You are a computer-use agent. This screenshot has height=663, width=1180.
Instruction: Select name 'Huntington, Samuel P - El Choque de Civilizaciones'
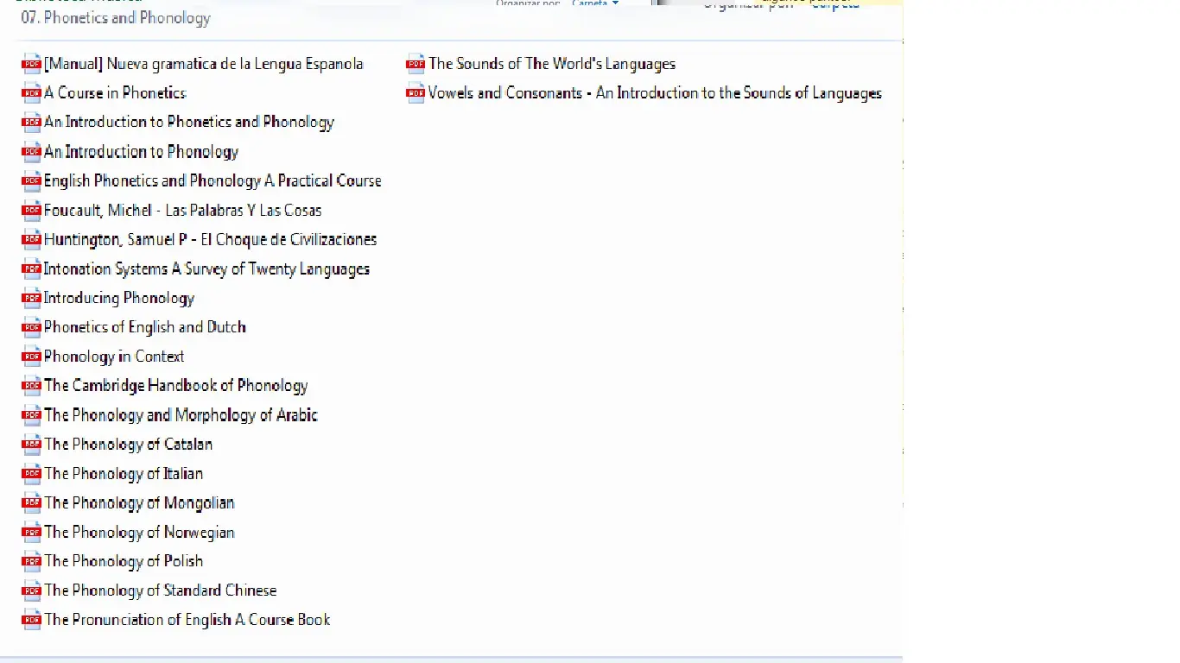(211, 240)
